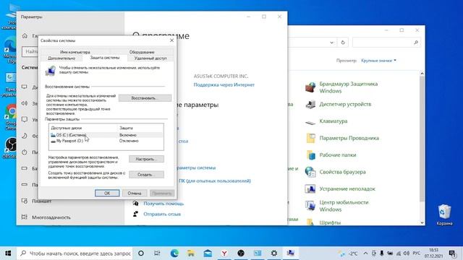Select the Microsoft Edge desktop shortcut
The height and width of the screenshot is (260, 463).
(10, 50)
